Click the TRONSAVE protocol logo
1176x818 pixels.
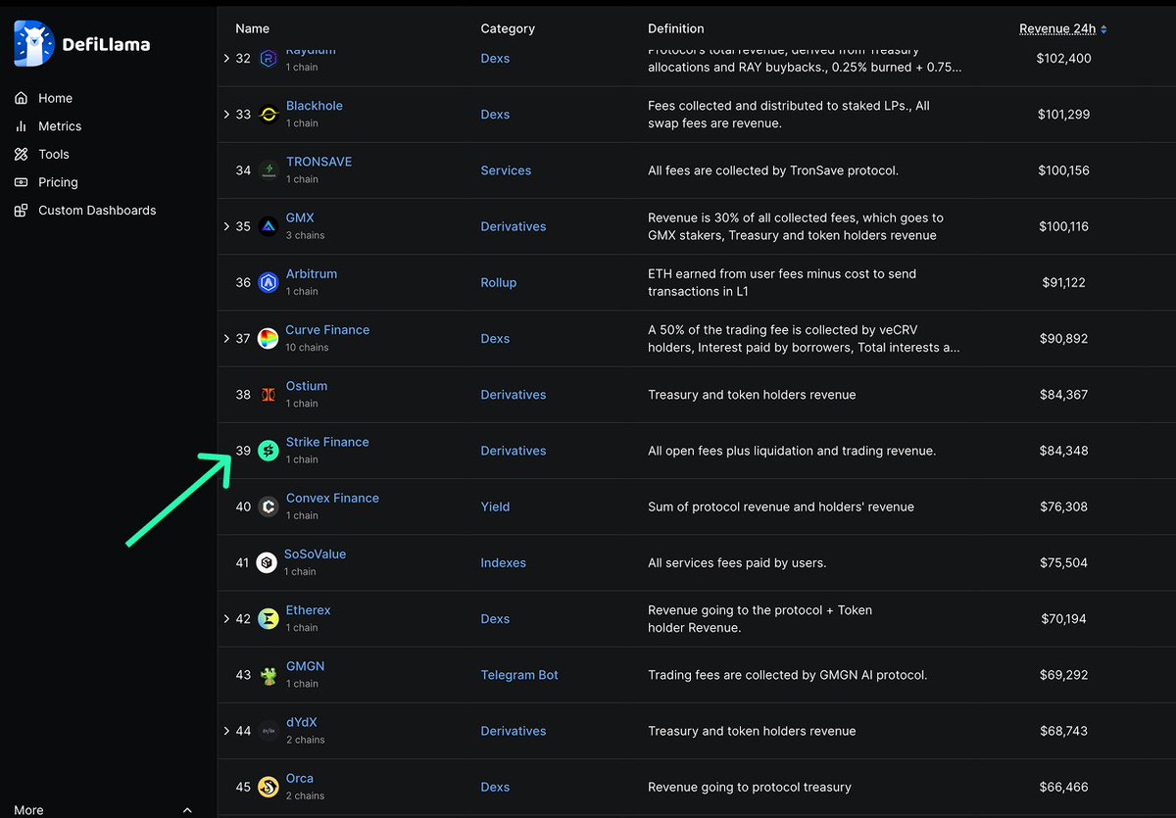coord(269,170)
